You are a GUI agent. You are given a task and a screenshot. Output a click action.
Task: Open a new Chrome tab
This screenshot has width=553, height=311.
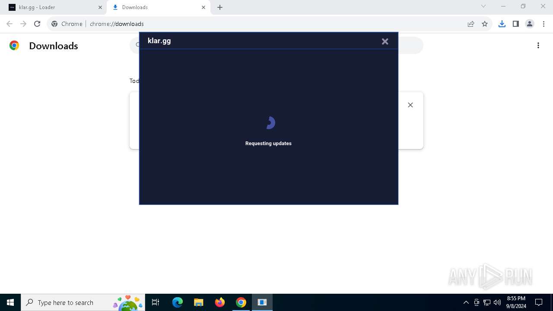pyautogui.click(x=220, y=7)
